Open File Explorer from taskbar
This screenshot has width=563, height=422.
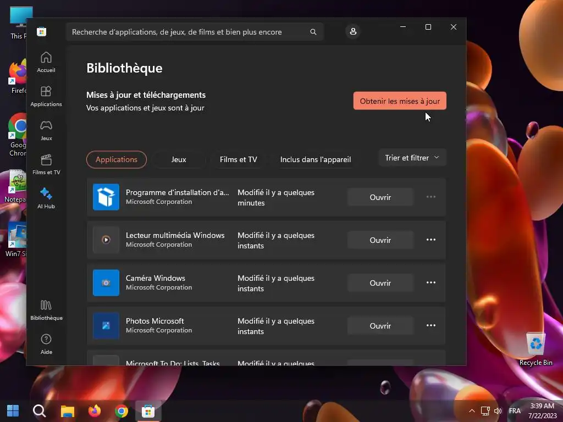pos(67,411)
